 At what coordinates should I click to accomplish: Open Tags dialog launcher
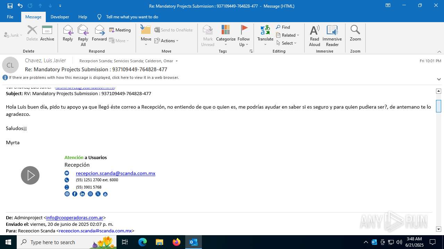click(x=251, y=51)
